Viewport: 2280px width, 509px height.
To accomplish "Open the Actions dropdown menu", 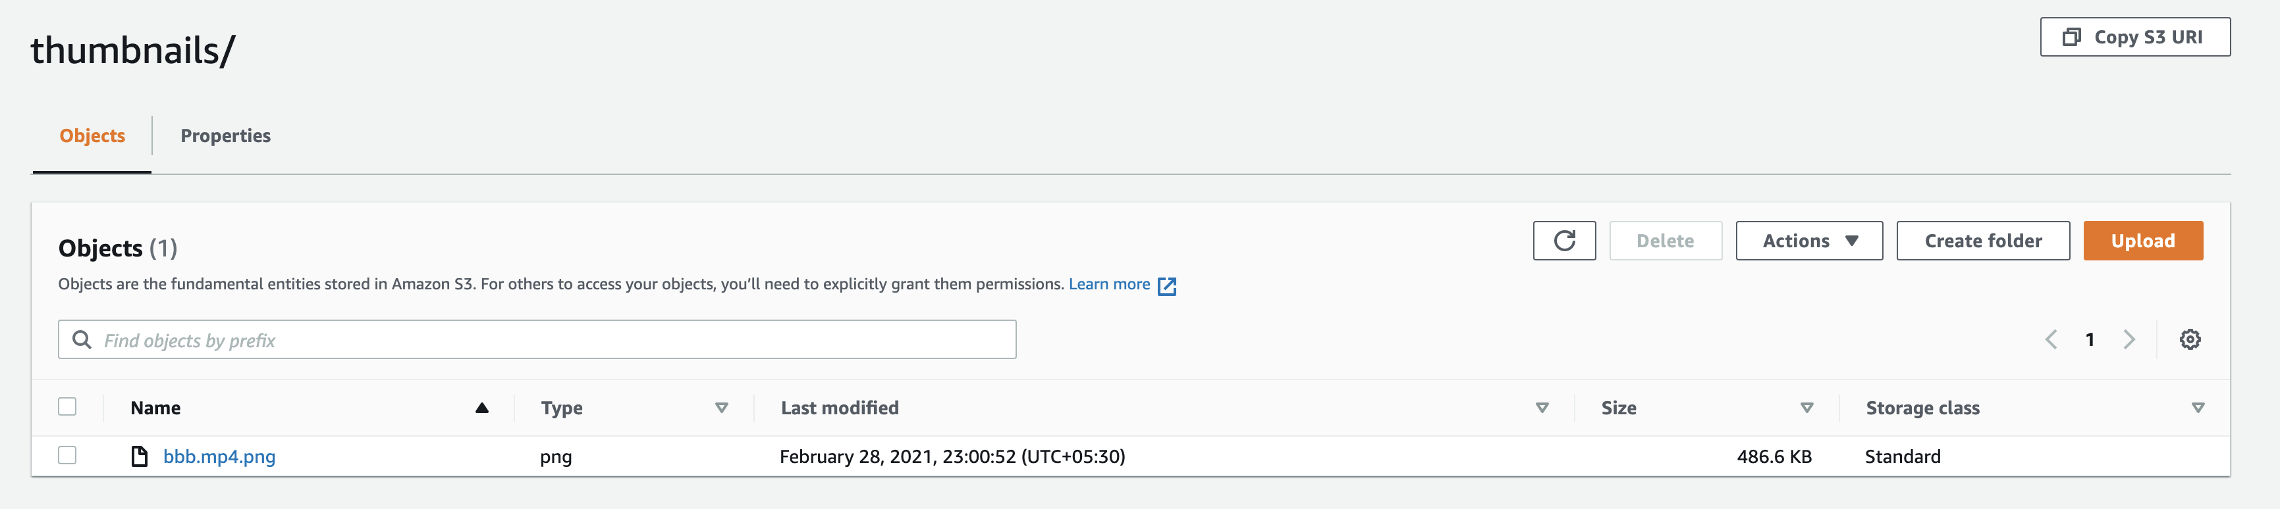I will (1808, 241).
